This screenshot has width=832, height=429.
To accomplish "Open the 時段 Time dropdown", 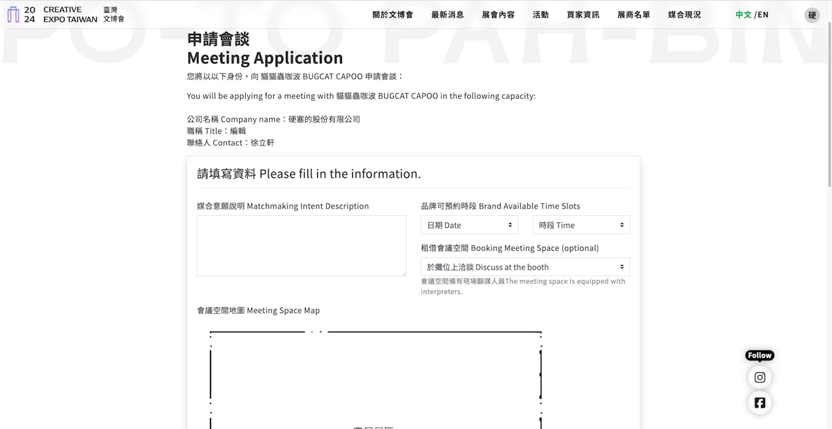I will tap(581, 225).
